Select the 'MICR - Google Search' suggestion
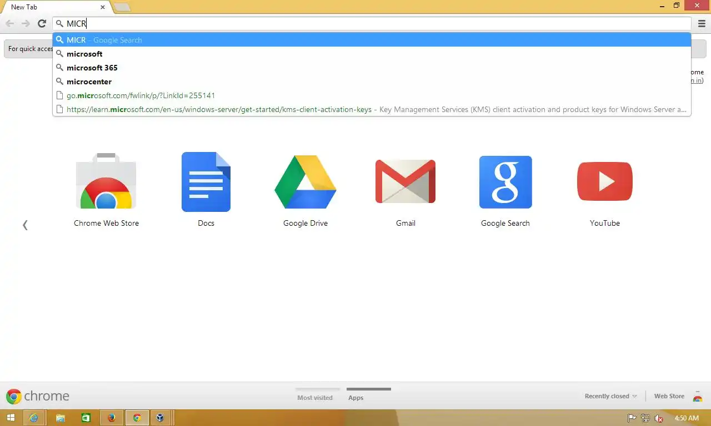Image resolution: width=711 pixels, height=426 pixels. (x=372, y=40)
